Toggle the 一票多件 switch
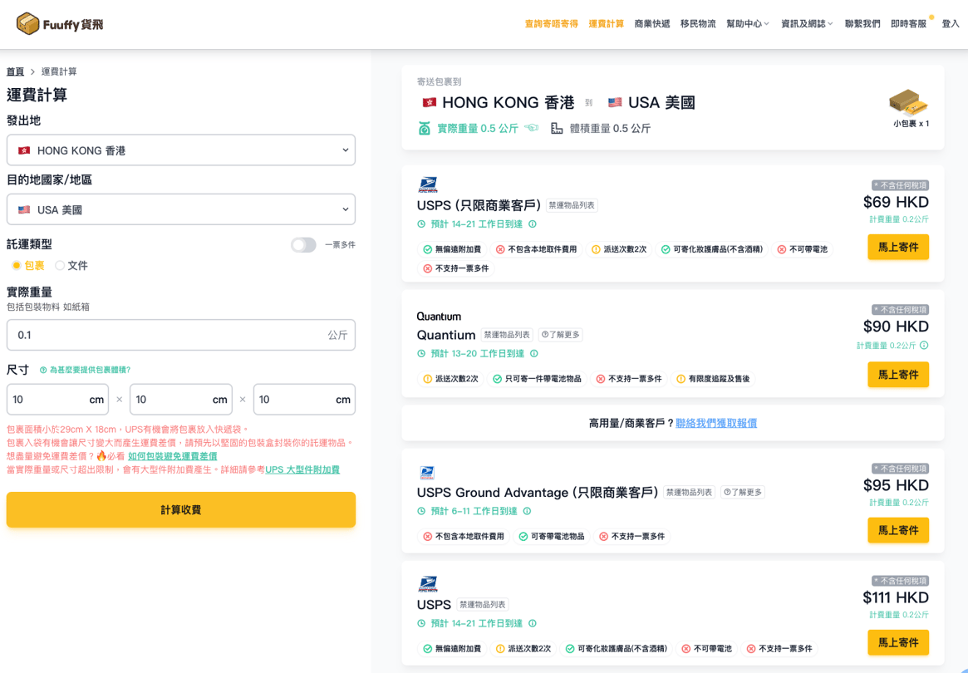The height and width of the screenshot is (673, 968). [x=303, y=245]
